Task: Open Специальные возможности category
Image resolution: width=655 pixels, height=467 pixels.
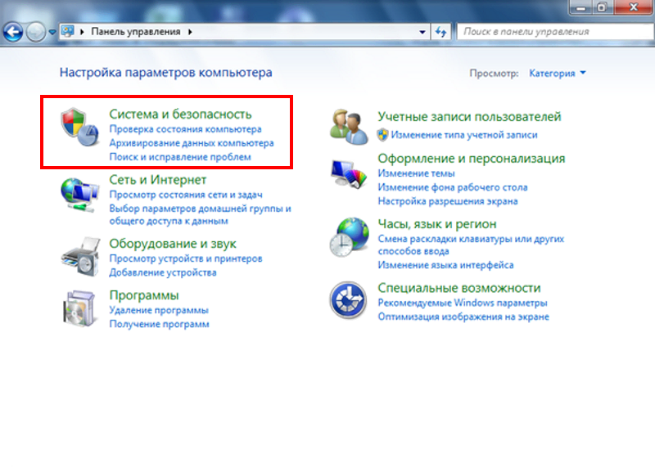Action: (x=459, y=288)
